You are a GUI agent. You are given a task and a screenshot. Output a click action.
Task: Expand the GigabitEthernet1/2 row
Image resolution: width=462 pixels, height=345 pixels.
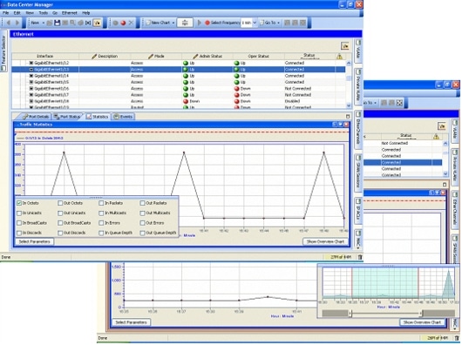31,63
